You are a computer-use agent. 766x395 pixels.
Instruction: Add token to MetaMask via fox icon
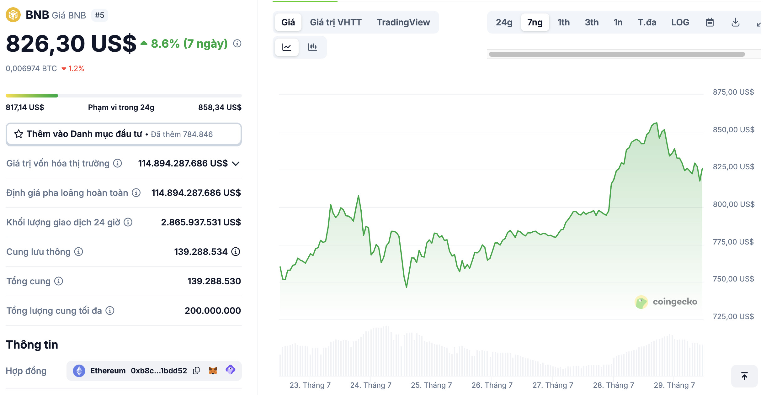[213, 371]
